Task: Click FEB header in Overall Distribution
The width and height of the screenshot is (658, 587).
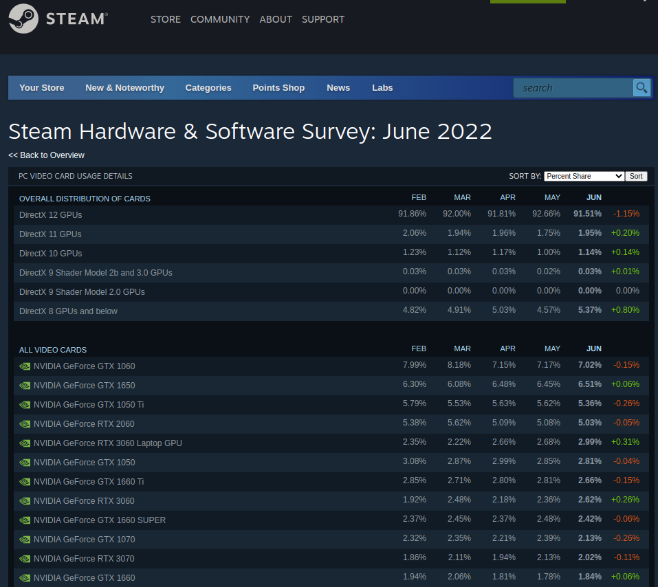Action: 419,198
